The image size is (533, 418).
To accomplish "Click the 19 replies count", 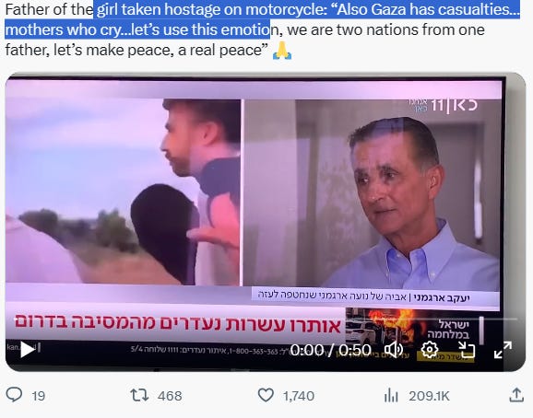I will [39, 396].
